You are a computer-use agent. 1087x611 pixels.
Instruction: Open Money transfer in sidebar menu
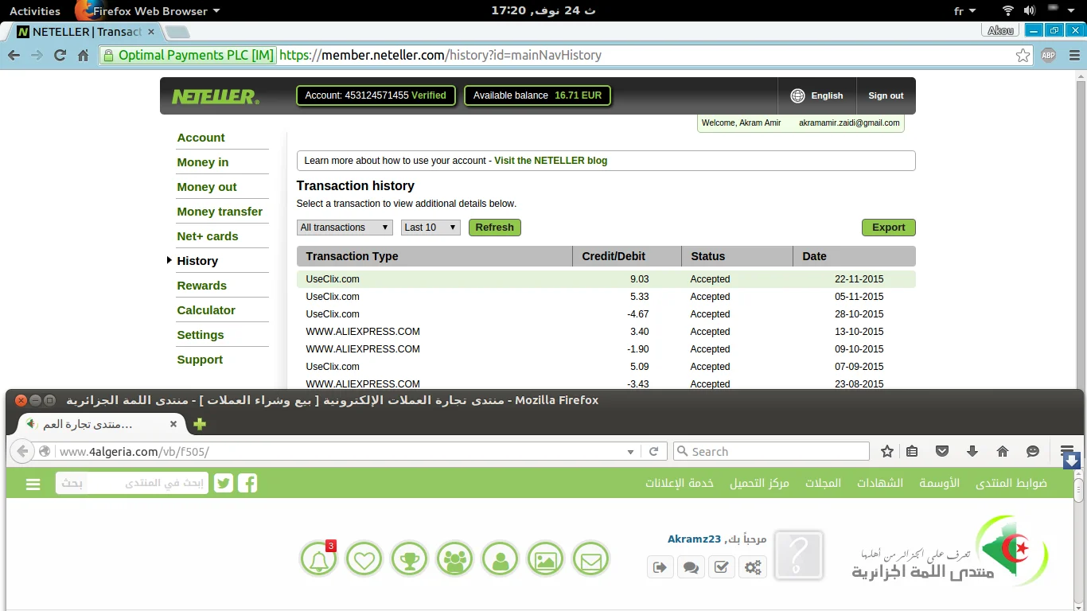click(x=220, y=212)
